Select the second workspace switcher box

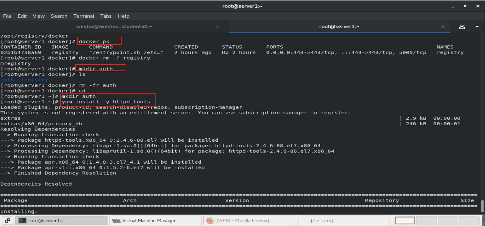click(x=426, y=220)
